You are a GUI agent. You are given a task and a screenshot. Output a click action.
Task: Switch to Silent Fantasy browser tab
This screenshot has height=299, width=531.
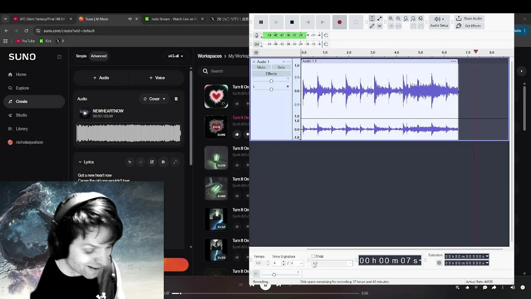[42, 19]
